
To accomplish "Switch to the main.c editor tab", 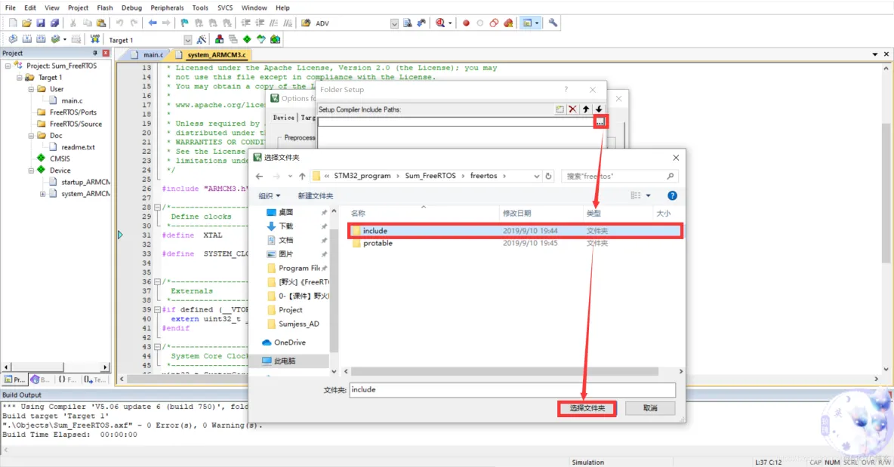I will [148, 54].
